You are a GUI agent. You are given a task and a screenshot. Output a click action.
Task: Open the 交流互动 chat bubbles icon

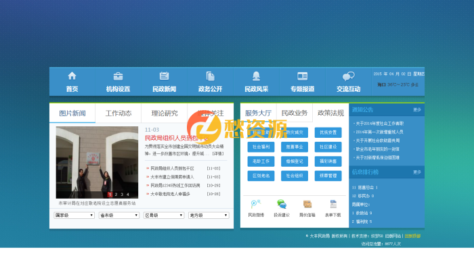tap(348, 76)
